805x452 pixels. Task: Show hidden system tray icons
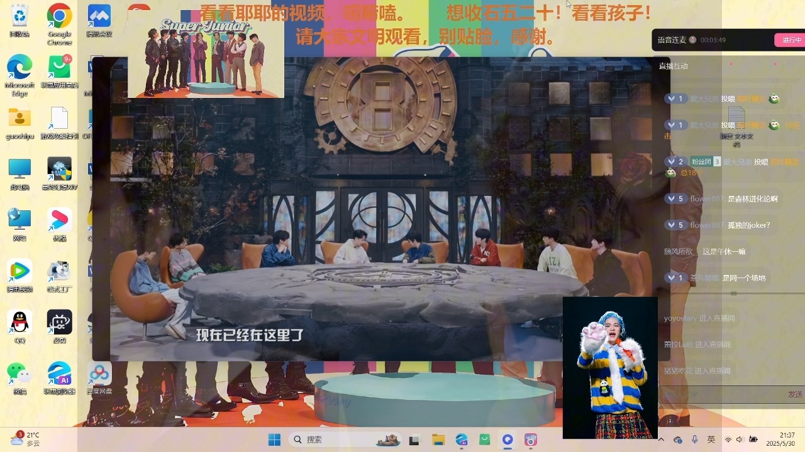[x=661, y=439]
